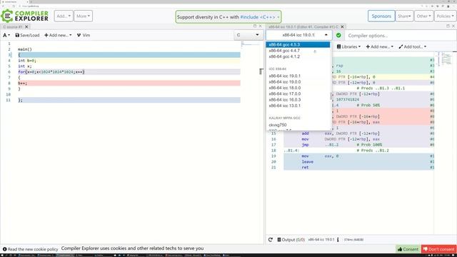Screen dimensions: 457x257
Task: Open the compiler pane Add new… dropdown
Action: 379,46
